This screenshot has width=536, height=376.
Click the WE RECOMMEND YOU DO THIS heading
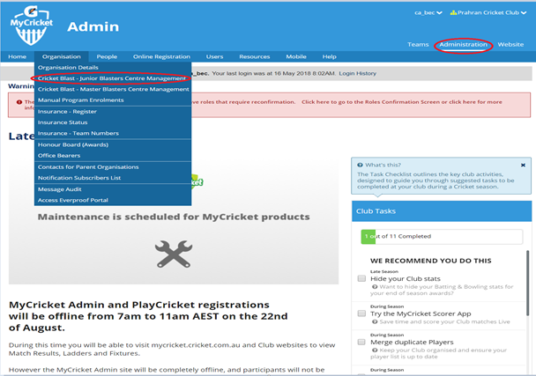[431, 261]
